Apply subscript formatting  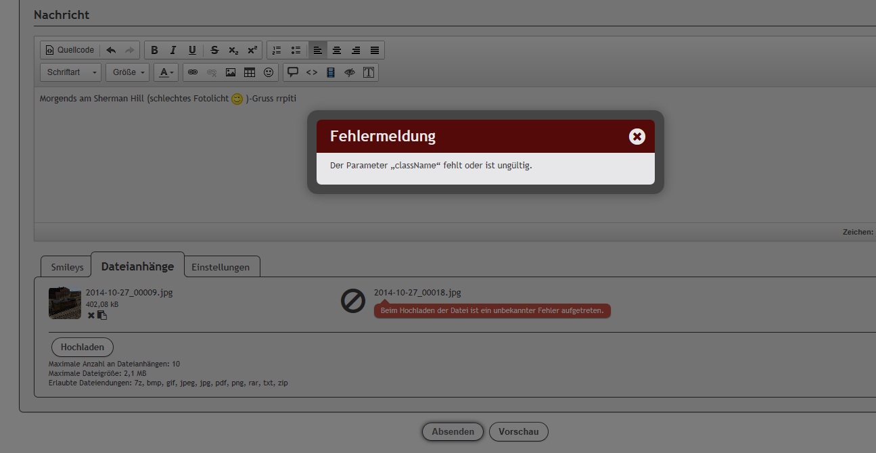click(x=233, y=50)
